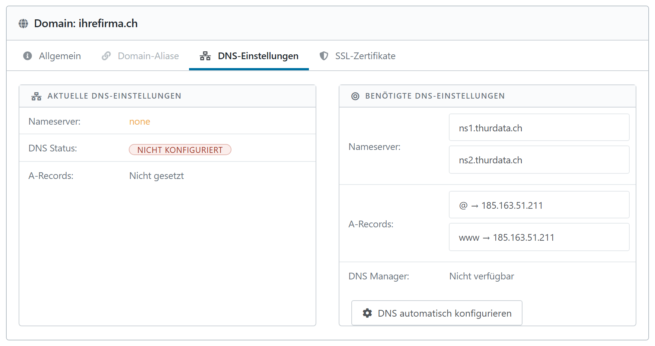
Task: Open the SSL-Zertifikate tab
Action: pyautogui.click(x=358, y=56)
